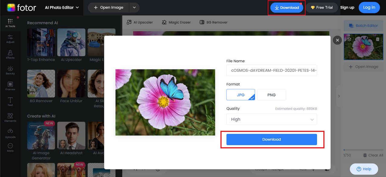
Task: Open the More sidebar options
Action: click(10, 148)
